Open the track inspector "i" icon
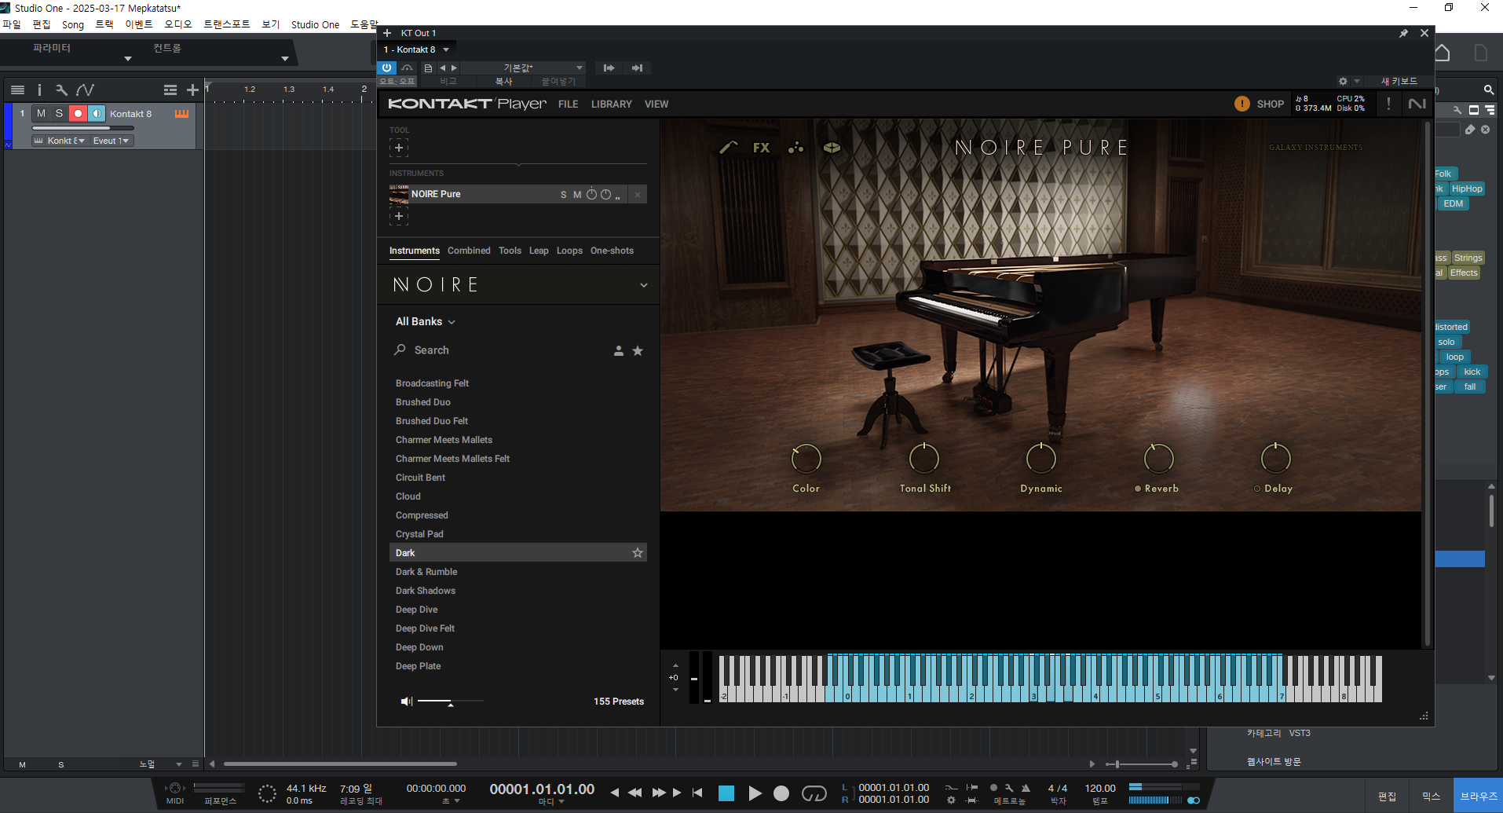 point(39,90)
